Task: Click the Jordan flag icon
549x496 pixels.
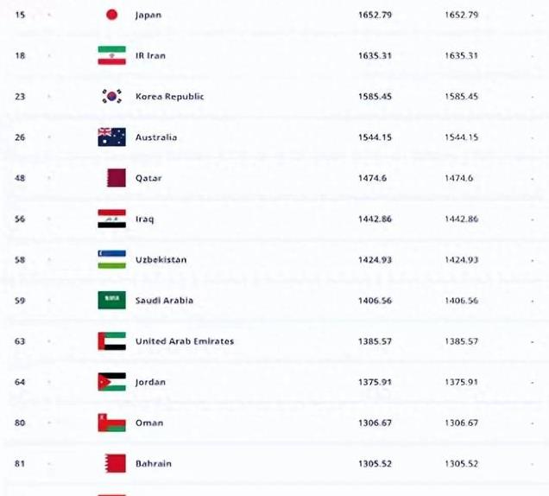Action: (111, 382)
